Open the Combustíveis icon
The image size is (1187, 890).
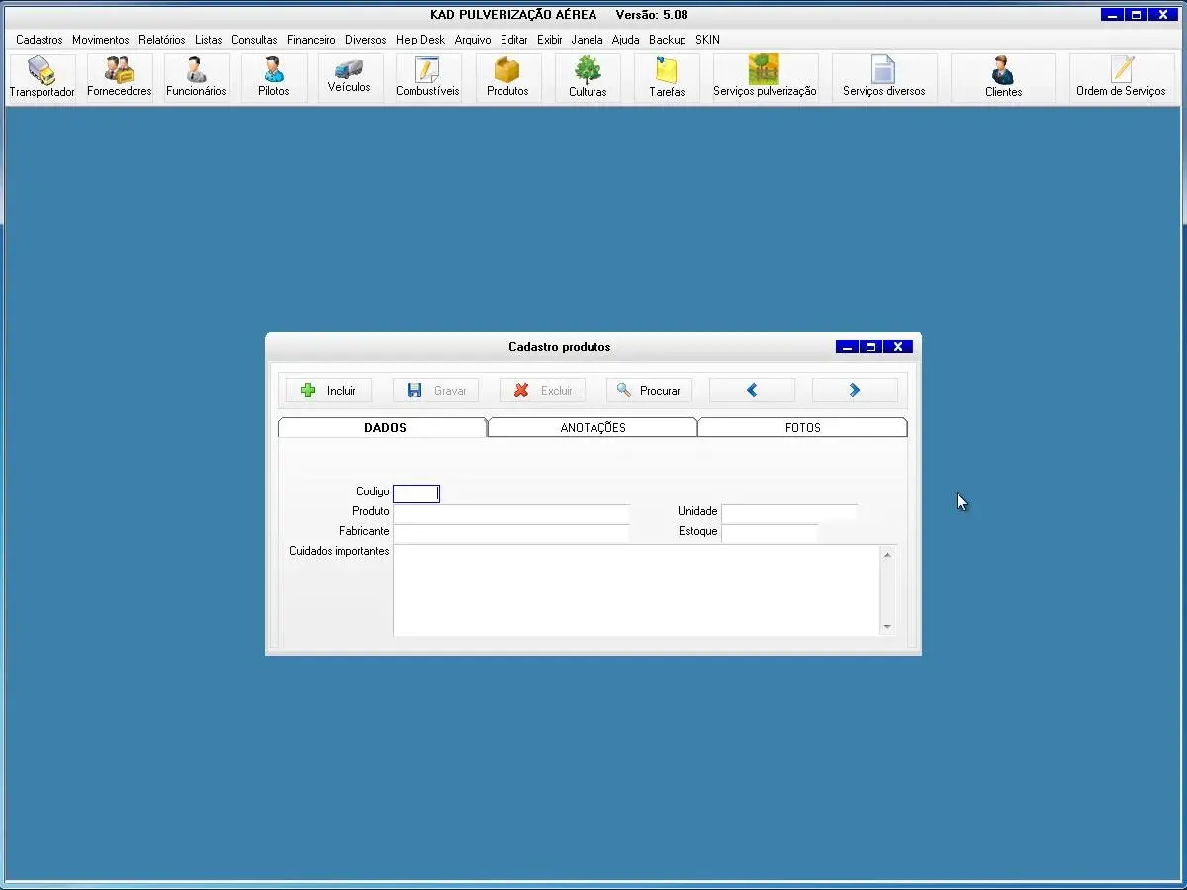click(x=427, y=78)
